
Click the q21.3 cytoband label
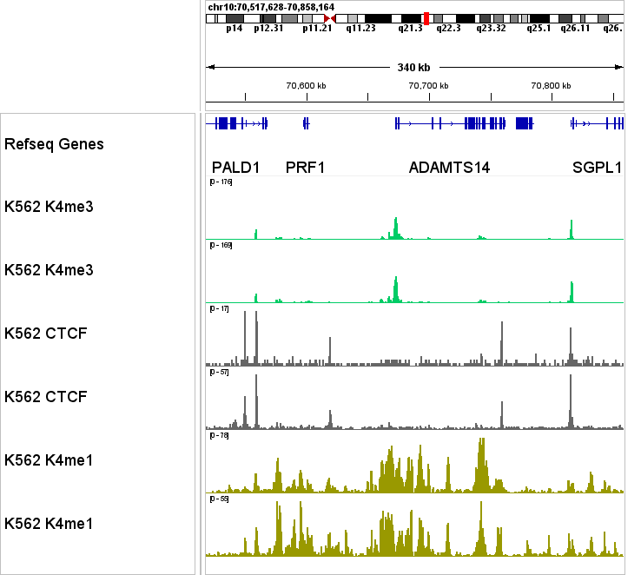(x=410, y=29)
